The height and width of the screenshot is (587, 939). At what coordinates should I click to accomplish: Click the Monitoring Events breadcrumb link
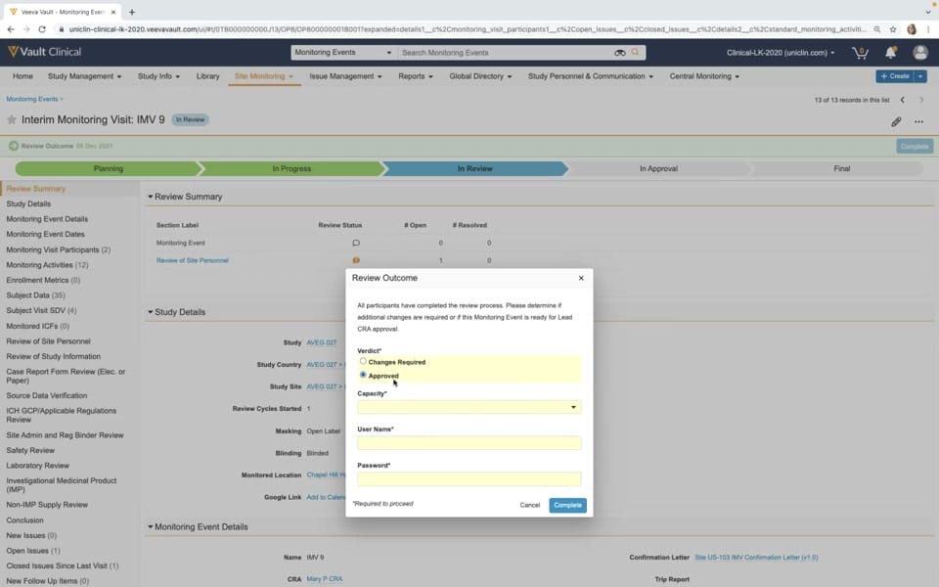32,99
